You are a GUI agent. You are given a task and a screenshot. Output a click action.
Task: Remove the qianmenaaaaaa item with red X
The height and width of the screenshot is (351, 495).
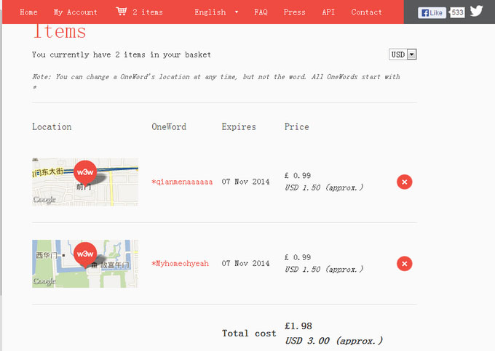tap(405, 182)
